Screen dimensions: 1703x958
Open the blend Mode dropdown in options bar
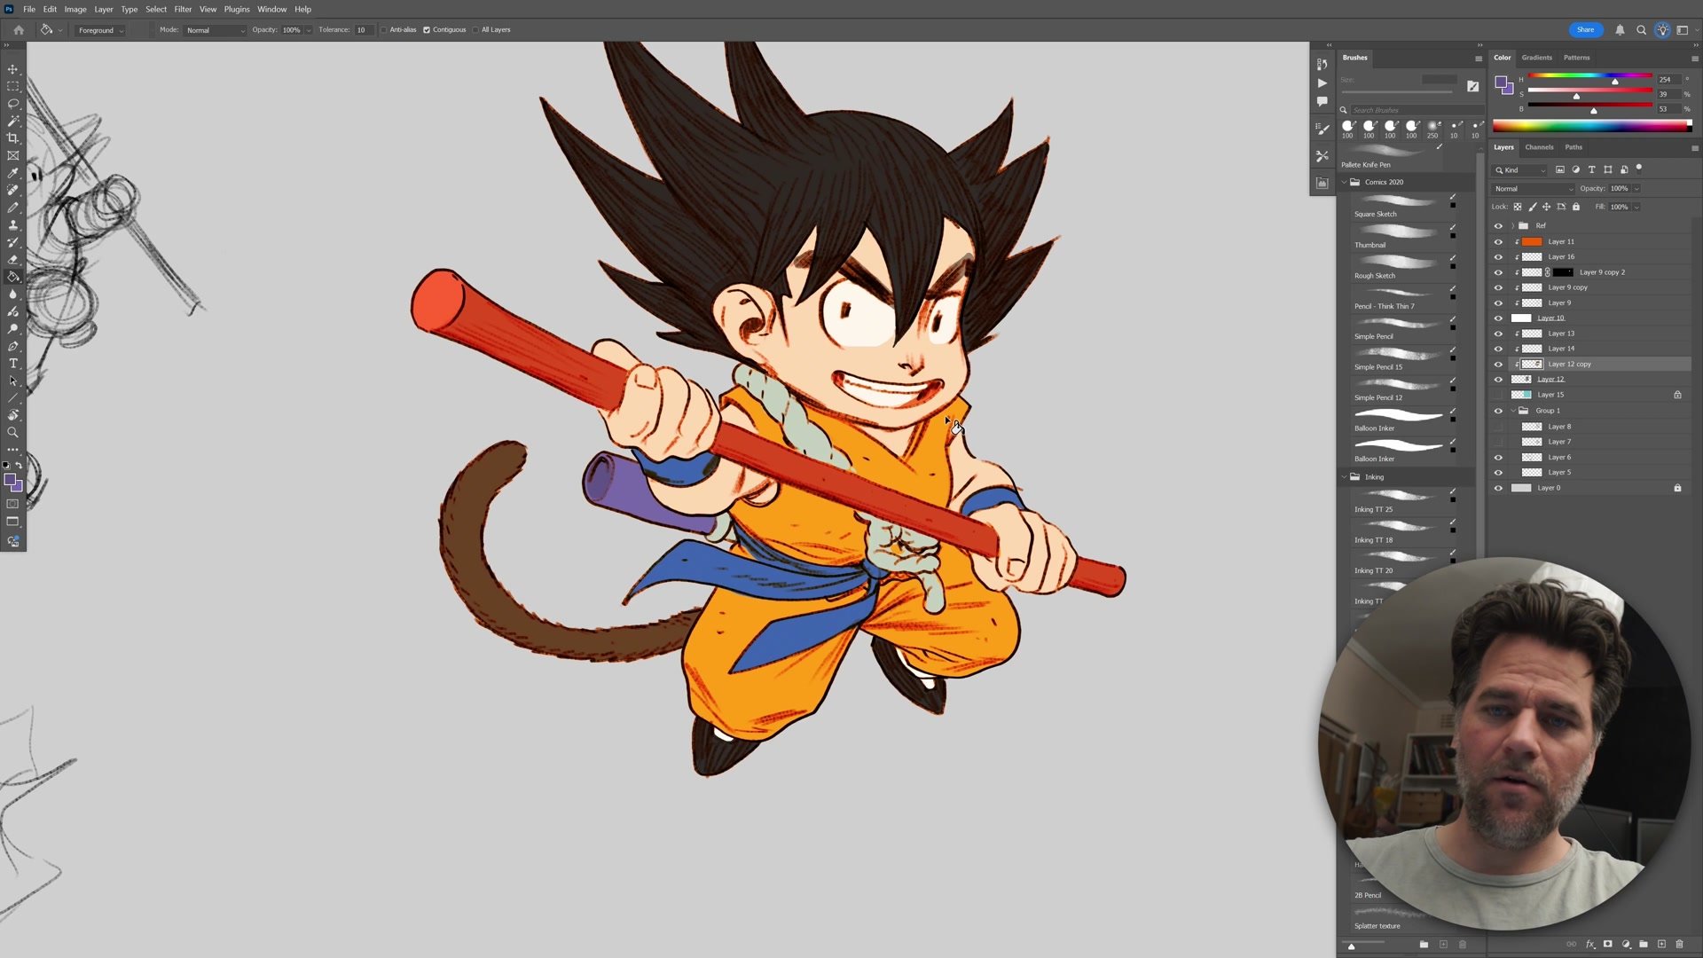[x=215, y=30]
